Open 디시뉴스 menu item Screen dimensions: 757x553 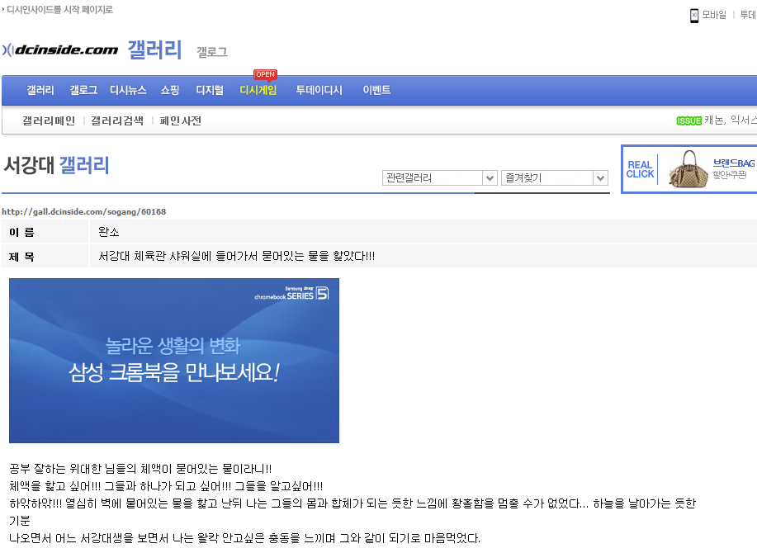click(128, 90)
